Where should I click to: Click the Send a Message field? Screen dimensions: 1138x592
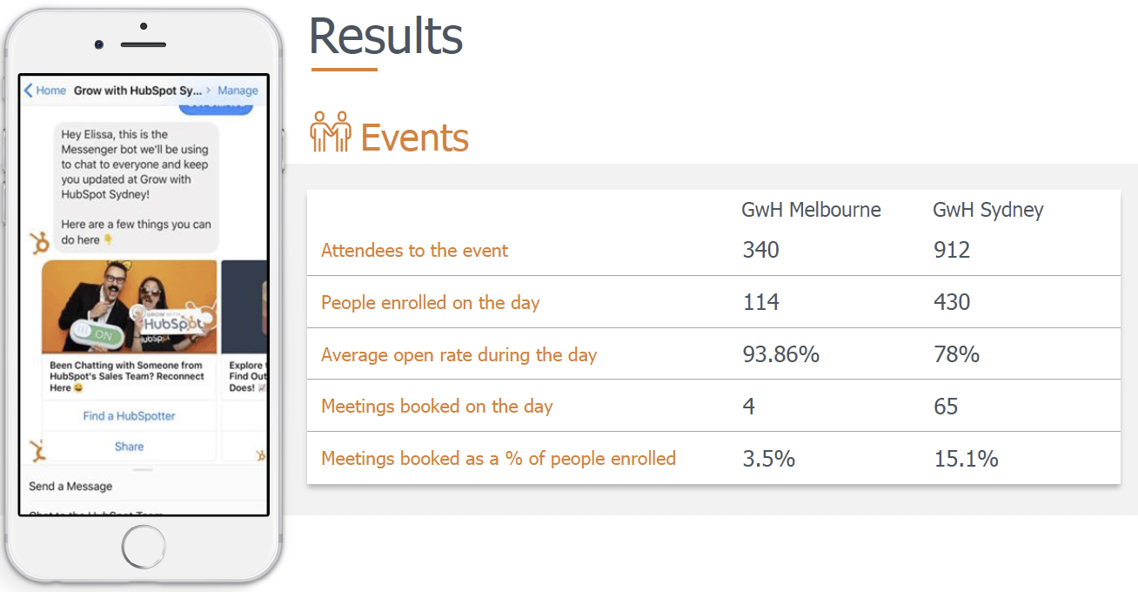(70, 487)
